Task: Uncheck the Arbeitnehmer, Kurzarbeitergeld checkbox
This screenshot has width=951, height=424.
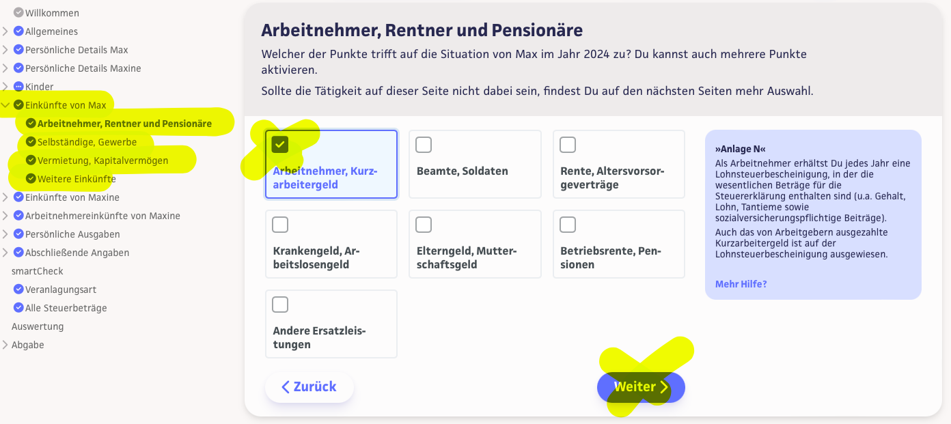Action: pos(280,145)
